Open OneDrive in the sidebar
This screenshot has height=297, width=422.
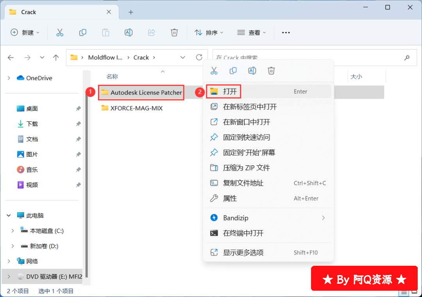[x=39, y=78]
